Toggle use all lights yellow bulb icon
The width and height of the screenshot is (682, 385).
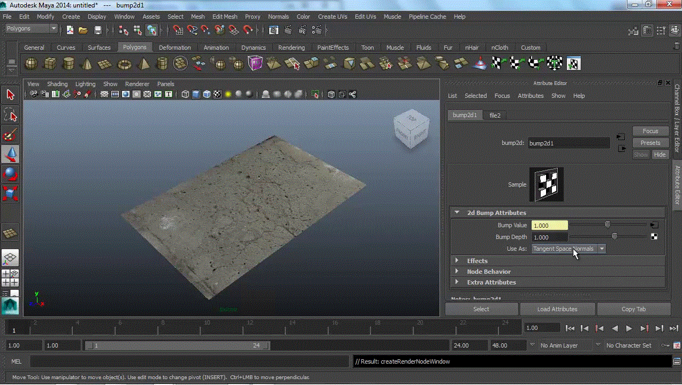[228, 94]
